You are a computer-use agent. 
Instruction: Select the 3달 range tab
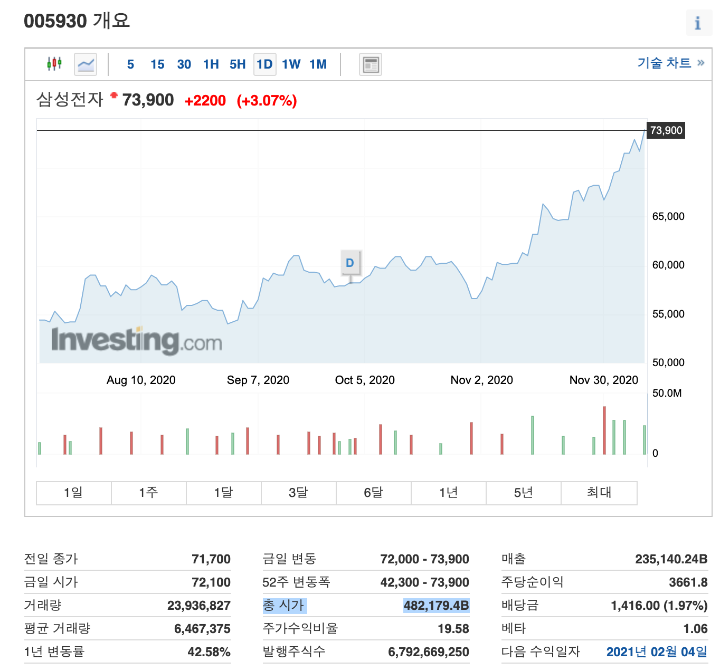pos(299,493)
